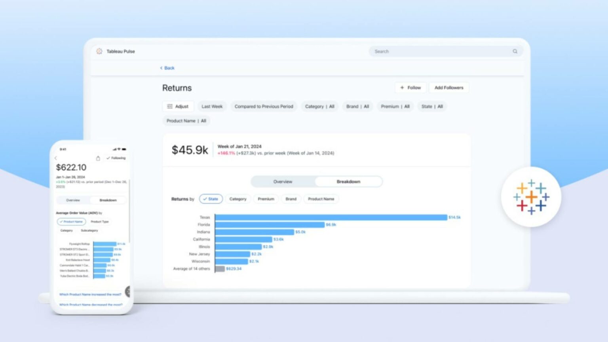Image resolution: width=608 pixels, height=342 pixels.
Task: Click the Tableau Pulse logo icon
Action: (99, 51)
